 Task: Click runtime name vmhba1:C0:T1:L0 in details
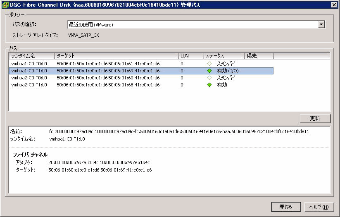67,139
